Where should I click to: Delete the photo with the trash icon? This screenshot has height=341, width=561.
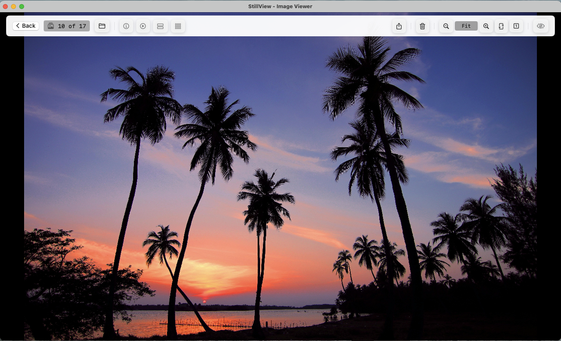pos(423,26)
